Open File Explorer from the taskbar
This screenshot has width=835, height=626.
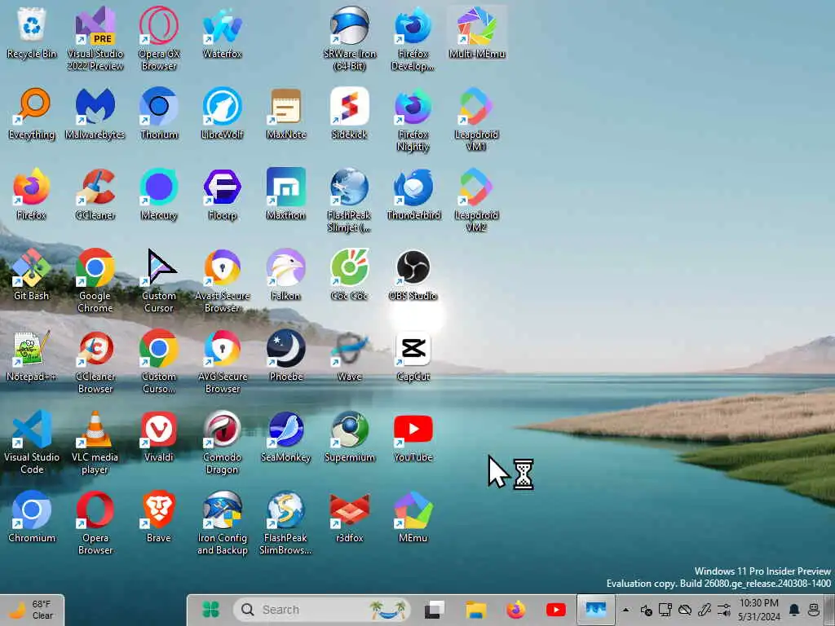(x=475, y=610)
